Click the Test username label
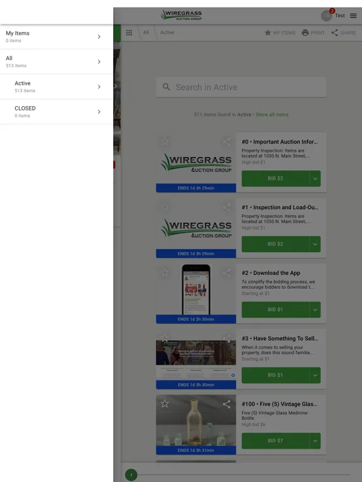The image size is (362, 482). tap(340, 15)
